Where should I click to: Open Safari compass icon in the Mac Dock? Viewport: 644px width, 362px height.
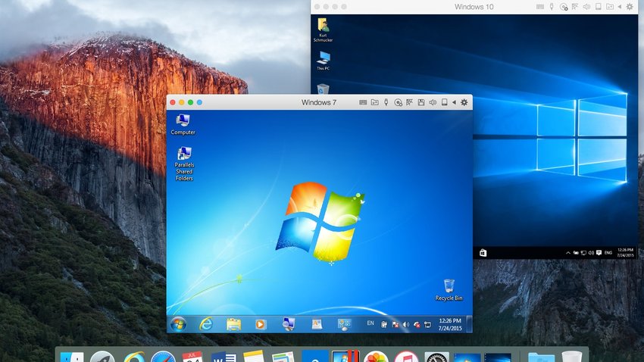tap(163, 357)
